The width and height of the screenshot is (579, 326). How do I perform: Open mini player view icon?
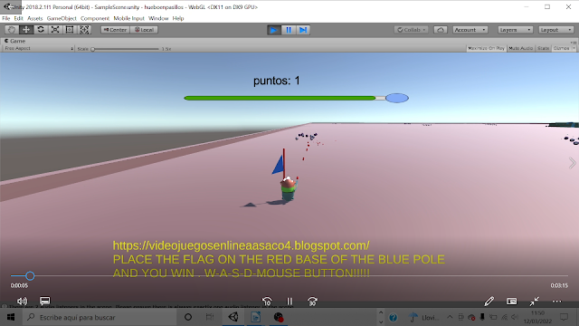[511, 302]
